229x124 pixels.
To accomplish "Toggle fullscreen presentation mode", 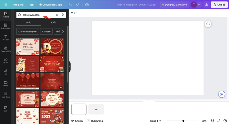I will [x=219, y=121].
